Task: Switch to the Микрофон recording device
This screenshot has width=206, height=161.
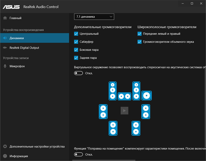Action: pyautogui.click(x=17, y=66)
